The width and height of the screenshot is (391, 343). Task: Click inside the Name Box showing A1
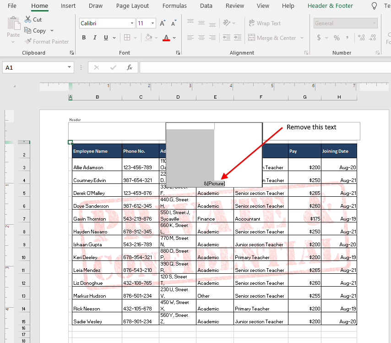[34, 67]
